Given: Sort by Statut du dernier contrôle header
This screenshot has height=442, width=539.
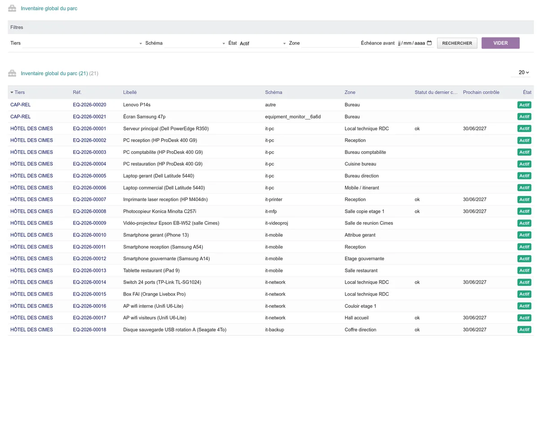Looking at the screenshot, I should click(436, 92).
